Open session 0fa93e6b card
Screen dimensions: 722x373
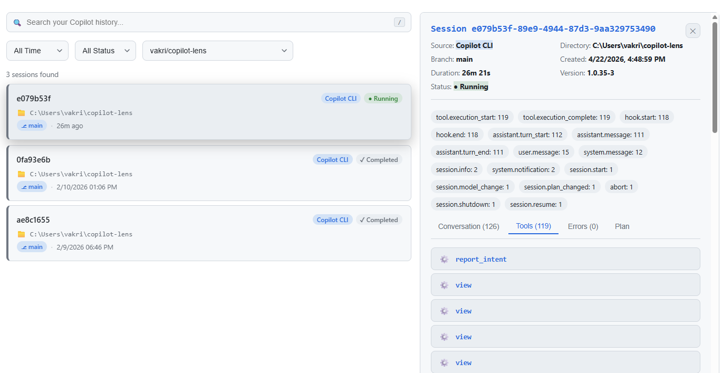[x=209, y=173]
